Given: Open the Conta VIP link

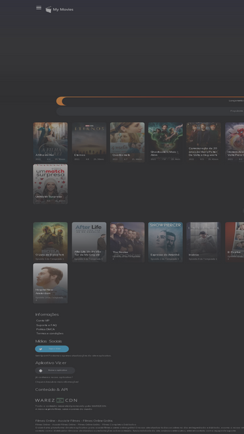Looking at the screenshot, I should [43, 321].
